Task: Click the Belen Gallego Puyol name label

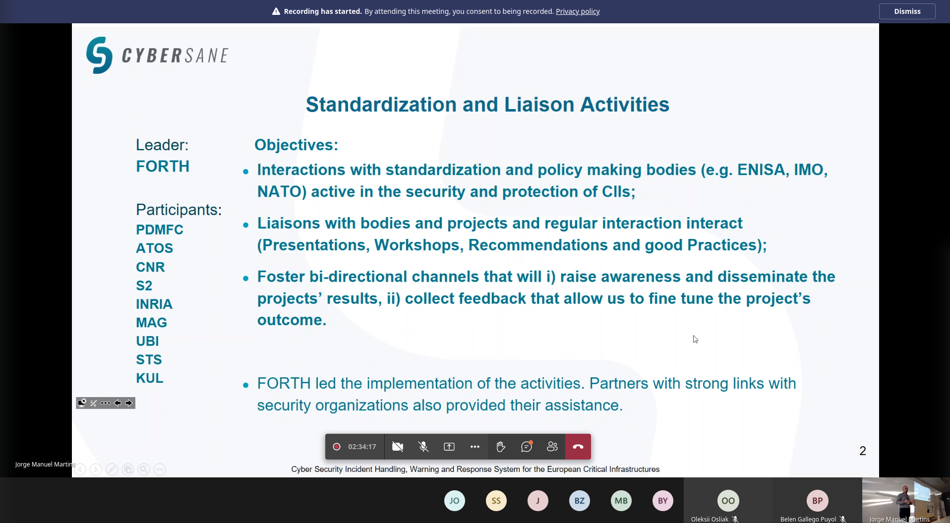Action: click(808, 519)
